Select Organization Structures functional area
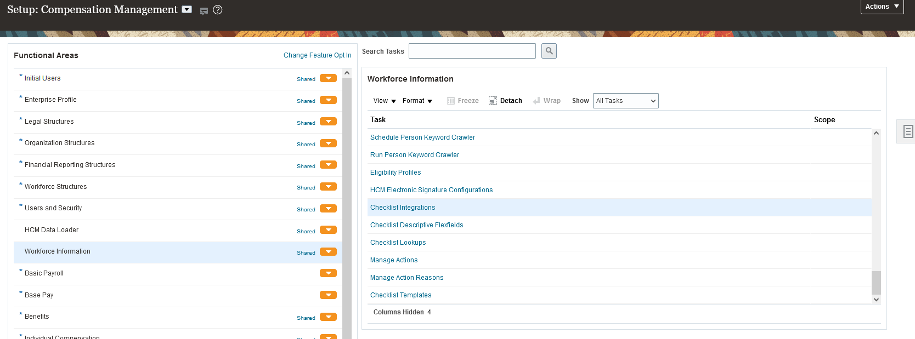915x339 pixels. tap(59, 143)
